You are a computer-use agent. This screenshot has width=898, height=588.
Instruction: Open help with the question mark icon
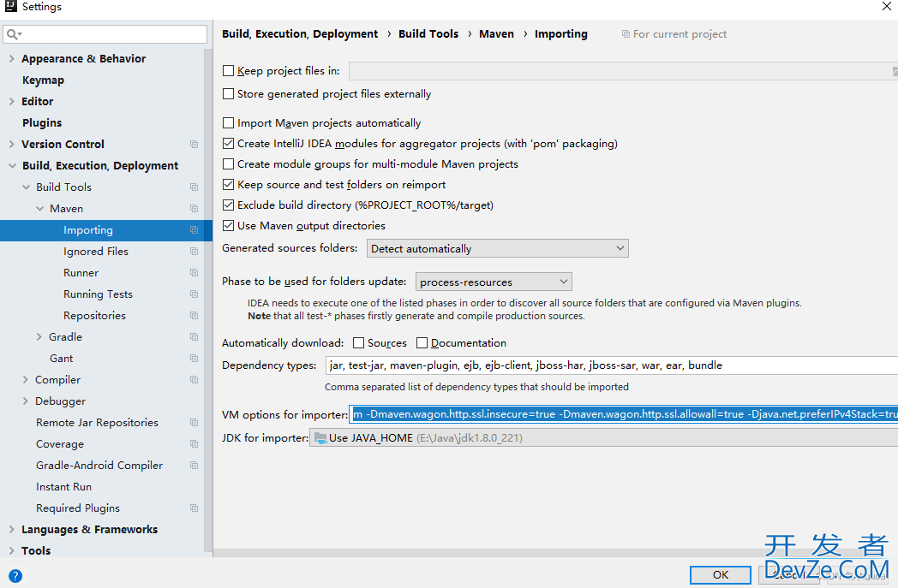[15, 575]
